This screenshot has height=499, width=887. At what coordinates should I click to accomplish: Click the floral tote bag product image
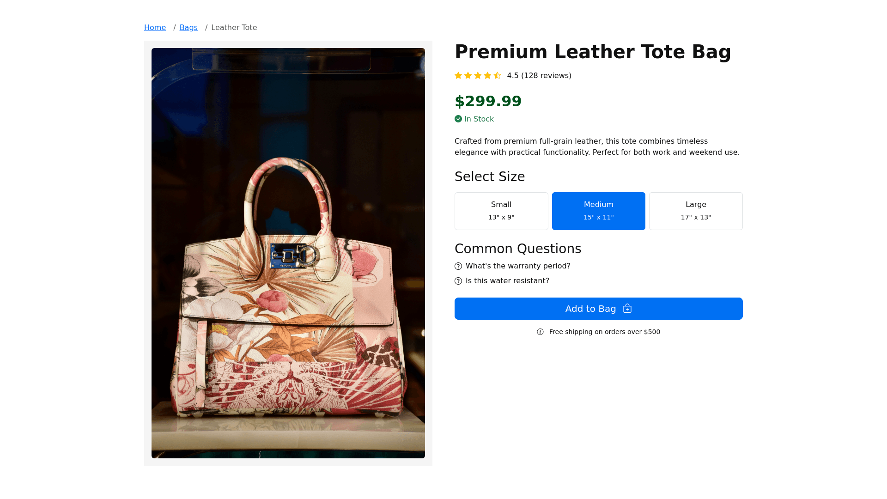pyautogui.click(x=288, y=253)
